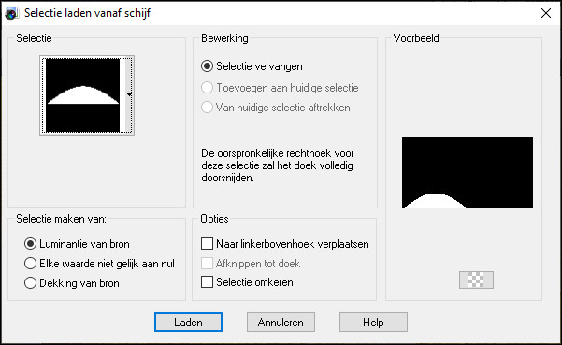
Task: Click the Laden button
Action: tap(188, 322)
